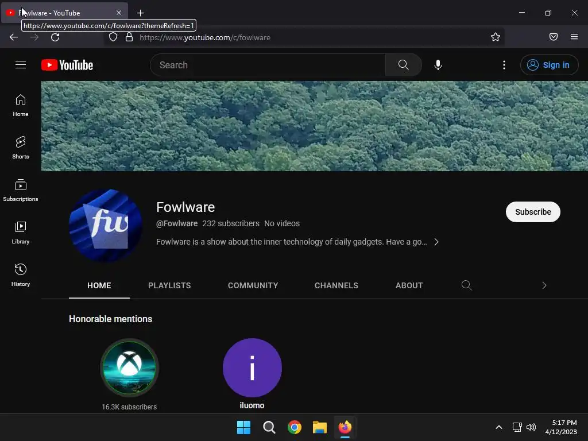Image resolution: width=588 pixels, height=441 pixels.
Task: Switch to the COMMUNITY tab
Action: click(x=253, y=285)
